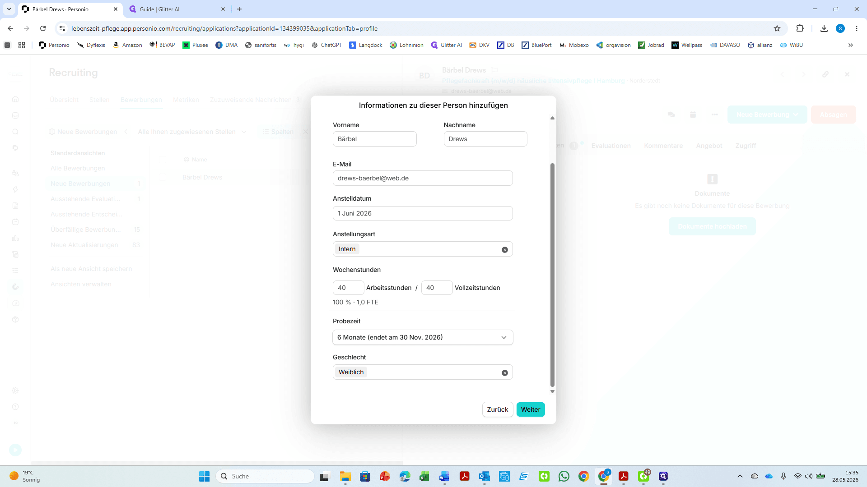This screenshot has width=867, height=487.
Task: Click the E-Mail input field
Action: pos(423,178)
